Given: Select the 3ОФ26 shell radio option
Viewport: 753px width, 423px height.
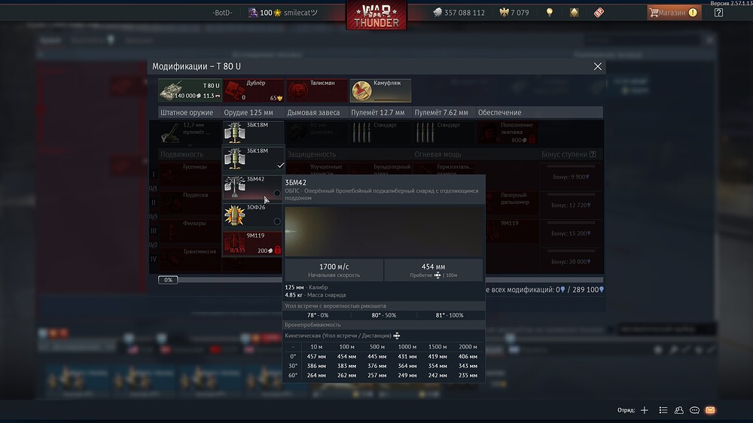Looking at the screenshot, I should point(277,221).
